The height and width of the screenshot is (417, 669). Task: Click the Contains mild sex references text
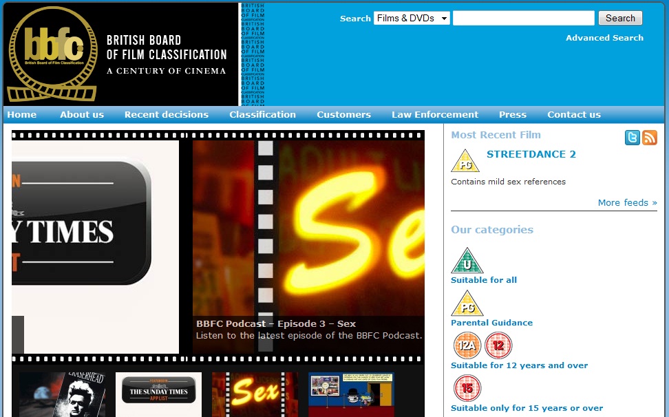[508, 182]
